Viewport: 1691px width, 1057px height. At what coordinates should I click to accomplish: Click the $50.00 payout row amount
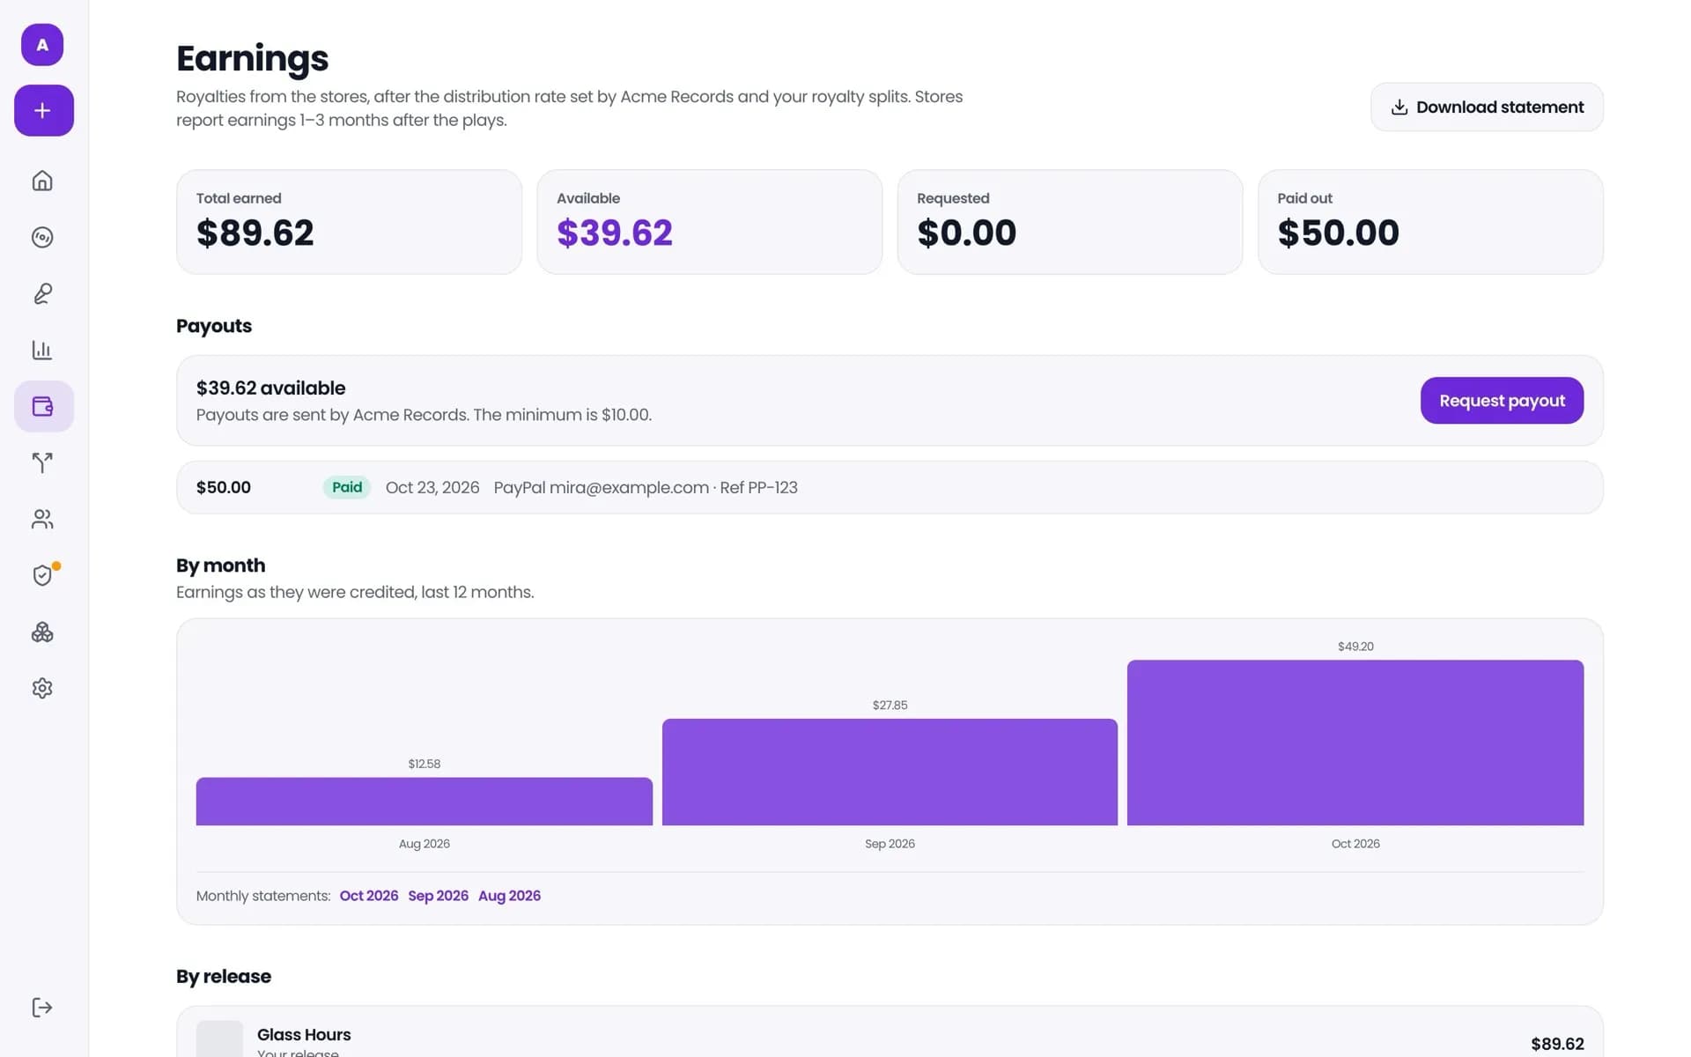pos(224,487)
